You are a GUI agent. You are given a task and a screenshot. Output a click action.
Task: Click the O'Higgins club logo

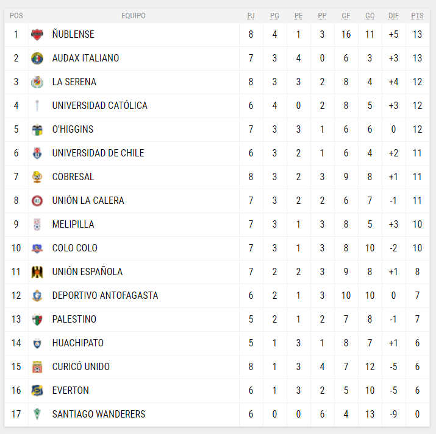pos(37,130)
